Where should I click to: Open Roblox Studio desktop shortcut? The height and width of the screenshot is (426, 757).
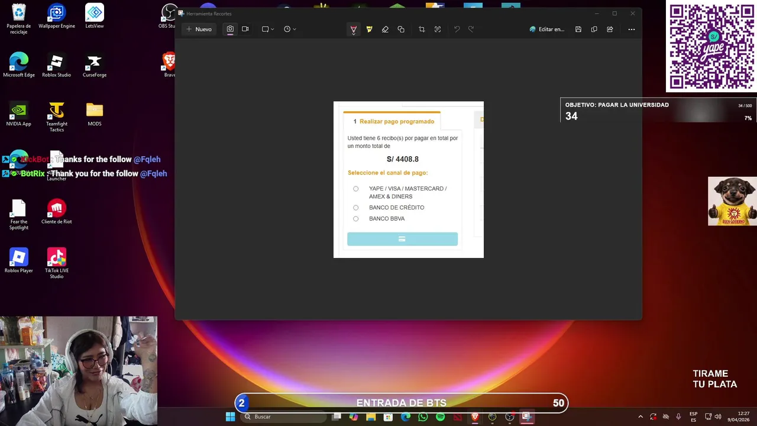(x=57, y=65)
